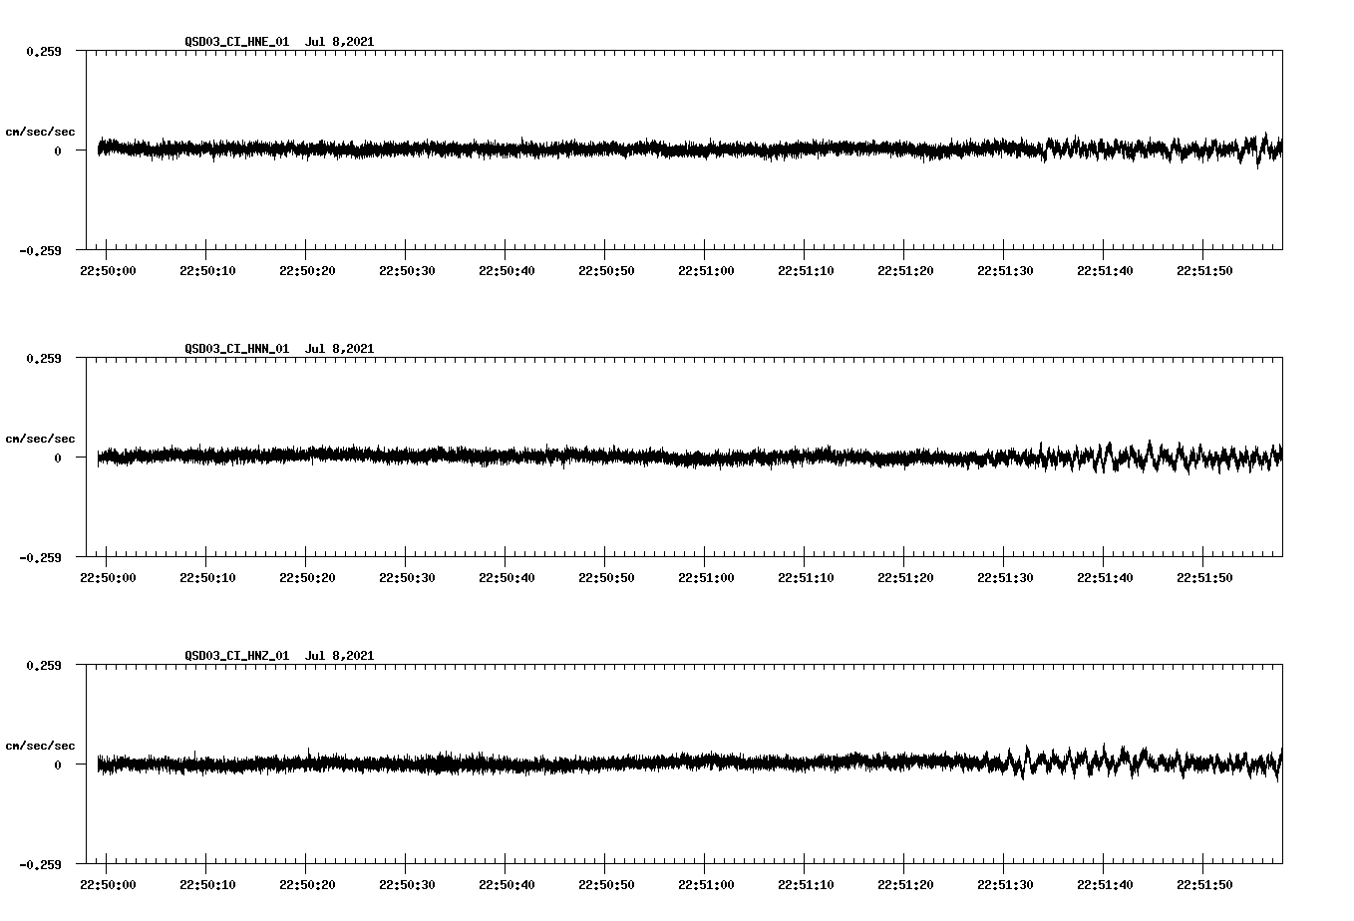Click the Jul 8,2021 date on bottom plot

[340, 656]
